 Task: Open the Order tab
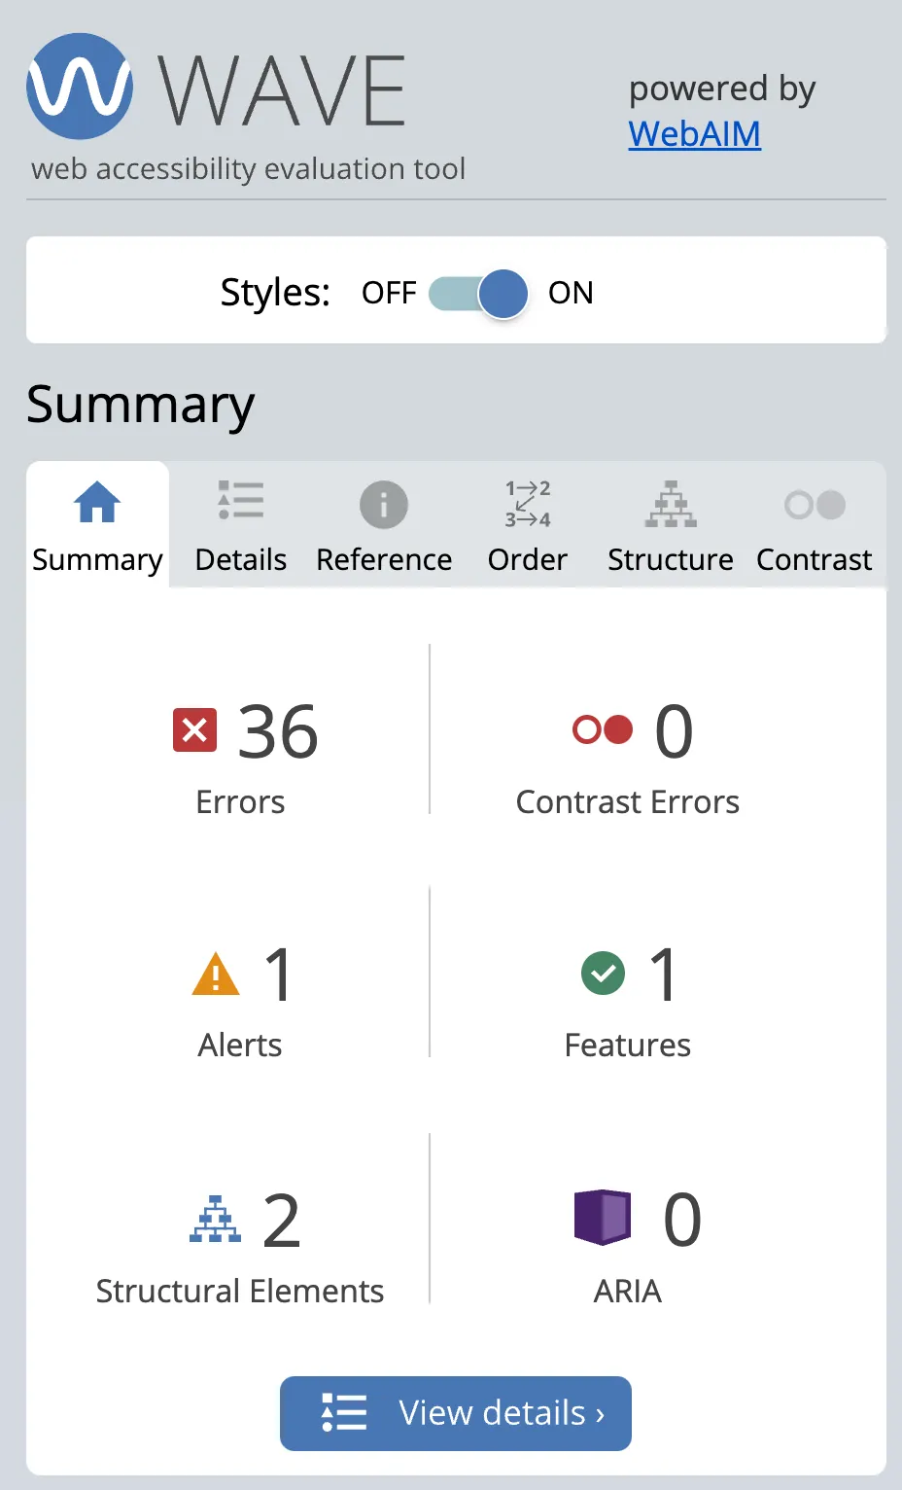(x=526, y=525)
